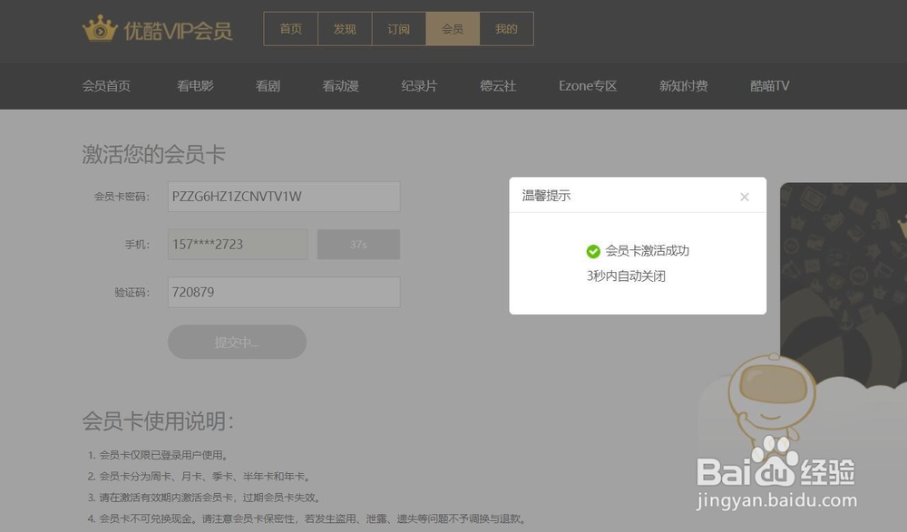Open the 首页 tab

(x=291, y=29)
